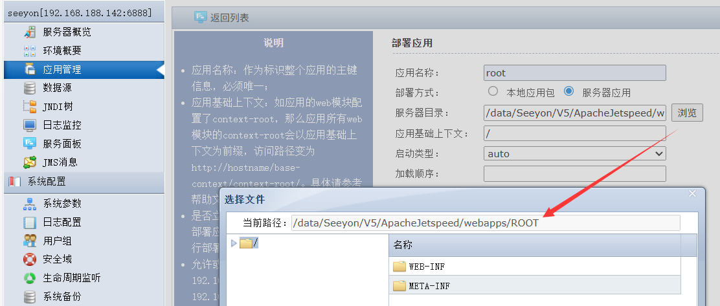720x306 pixels.
Task: Open 服务器概览 menu item
Action: pyautogui.click(x=67, y=32)
